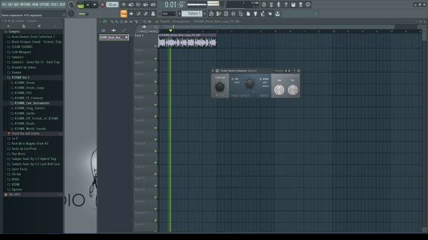Open the Browser view icon in the toolbar

(x=241, y=13)
